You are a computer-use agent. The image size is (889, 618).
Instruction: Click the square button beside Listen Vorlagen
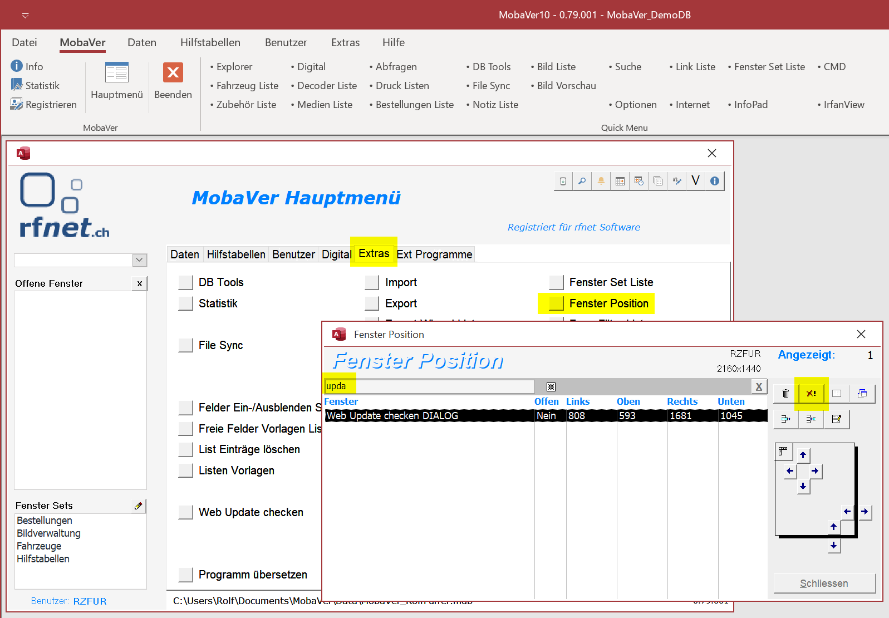pyautogui.click(x=186, y=470)
